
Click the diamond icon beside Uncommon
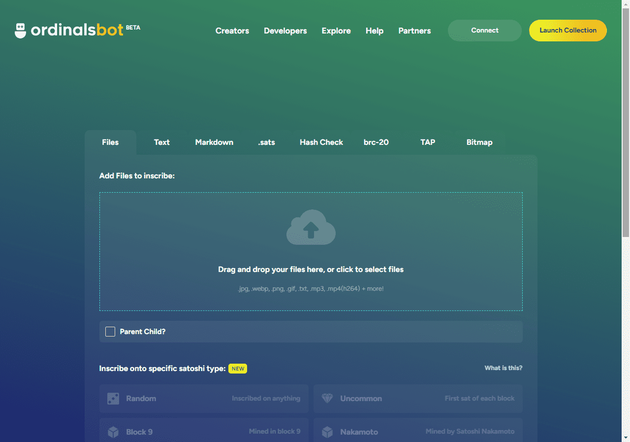[x=327, y=398]
